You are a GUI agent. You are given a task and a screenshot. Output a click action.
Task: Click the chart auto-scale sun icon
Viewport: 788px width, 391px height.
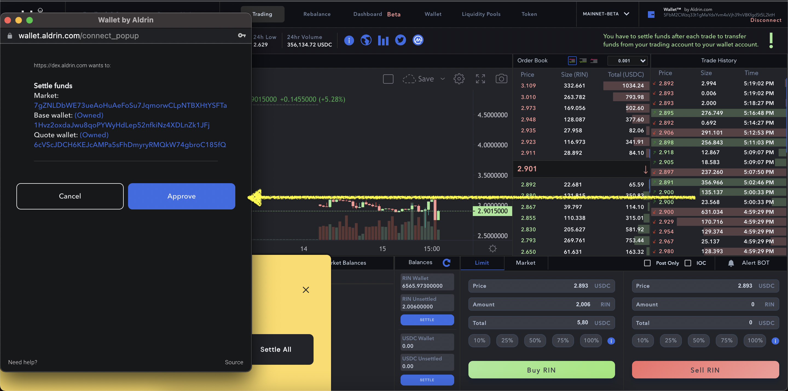click(x=493, y=249)
